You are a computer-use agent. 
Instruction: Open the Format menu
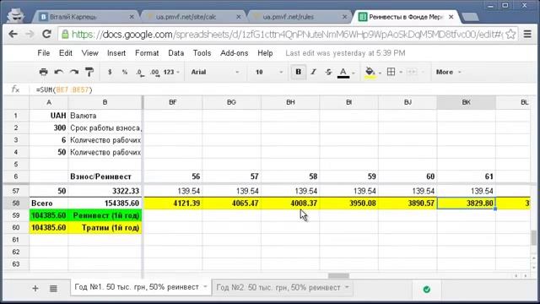click(x=147, y=53)
